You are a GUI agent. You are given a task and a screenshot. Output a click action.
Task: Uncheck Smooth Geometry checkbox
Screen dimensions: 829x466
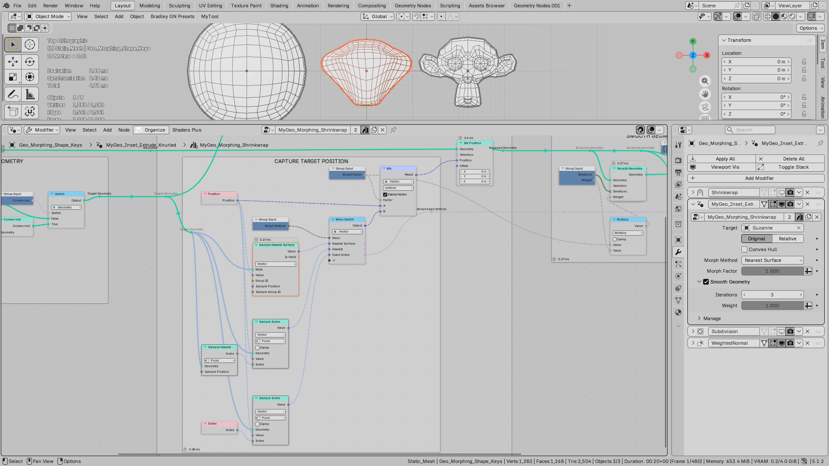(706, 282)
